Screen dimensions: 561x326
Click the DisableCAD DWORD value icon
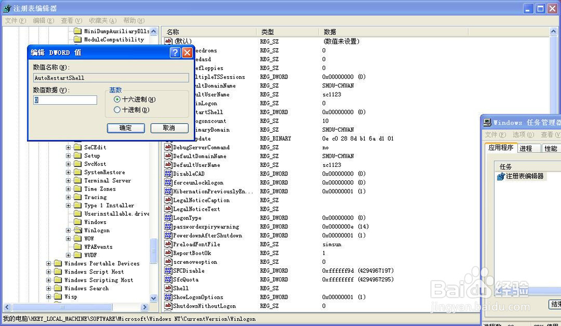(x=168, y=174)
